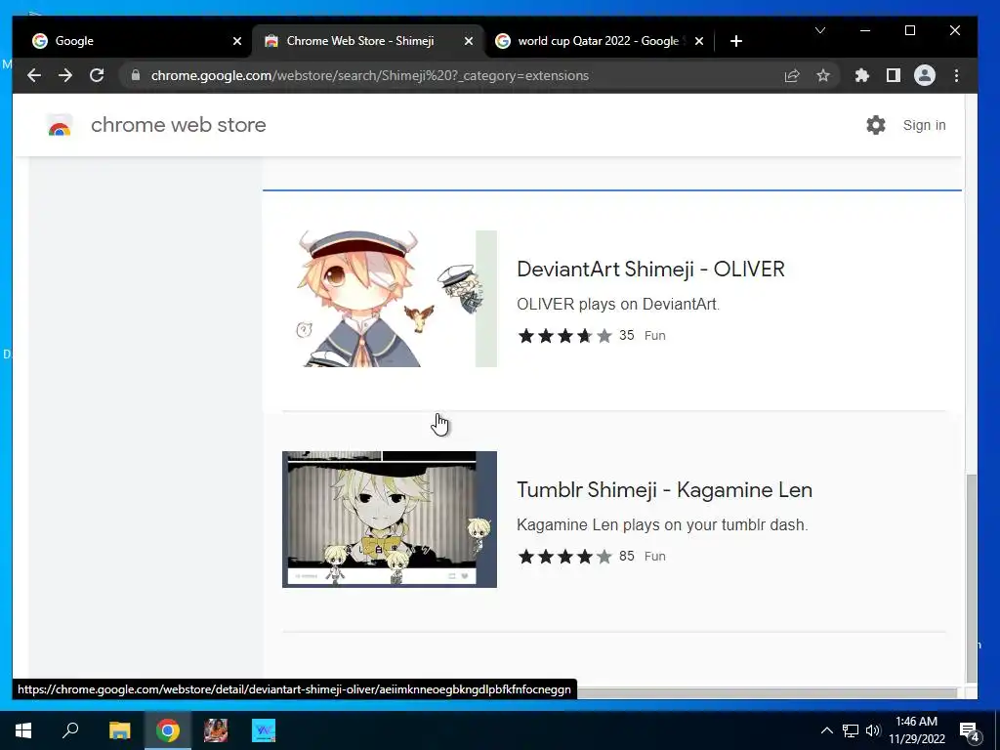Click the vertical page scrollbar thumb

pyautogui.click(x=971, y=578)
